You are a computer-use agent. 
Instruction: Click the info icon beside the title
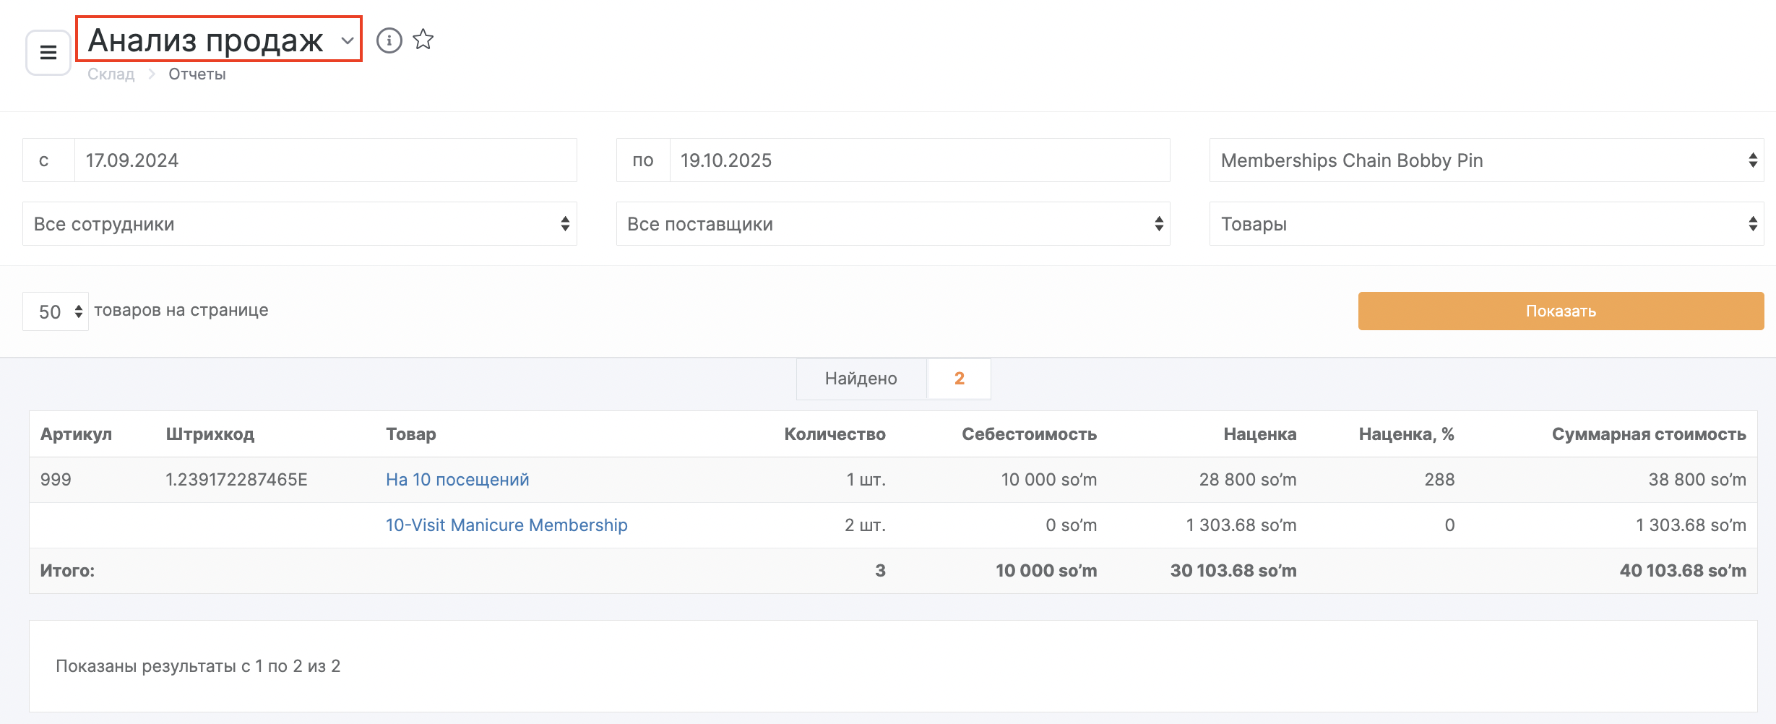click(389, 40)
